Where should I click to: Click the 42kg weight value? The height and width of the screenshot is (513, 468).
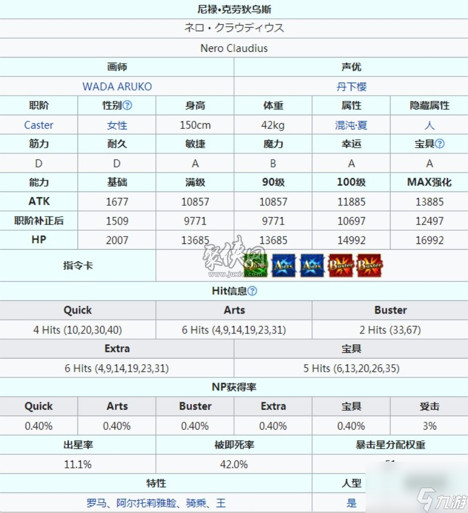tap(273, 125)
